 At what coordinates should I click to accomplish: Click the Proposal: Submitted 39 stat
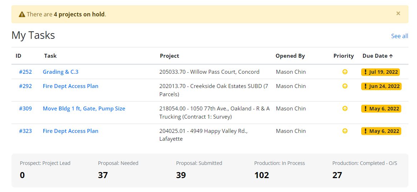tap(199, 170)
